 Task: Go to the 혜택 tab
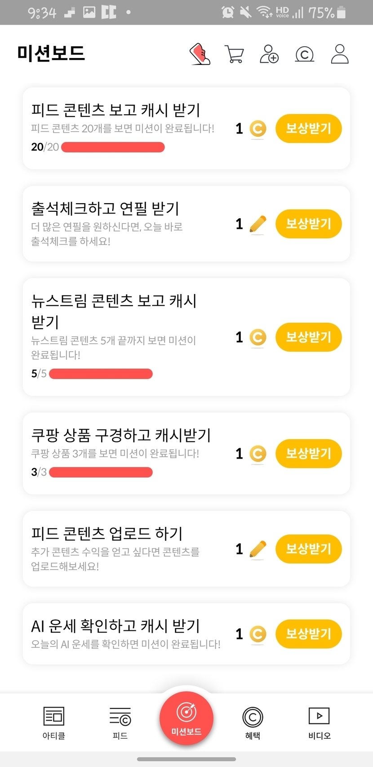pos(253,722)
